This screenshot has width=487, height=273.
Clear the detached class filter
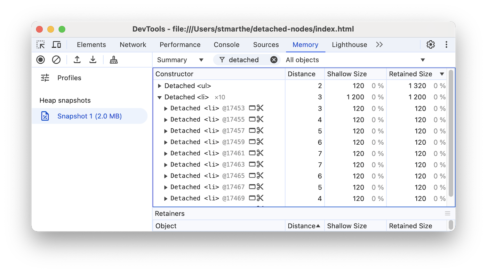tap(274, 59)
